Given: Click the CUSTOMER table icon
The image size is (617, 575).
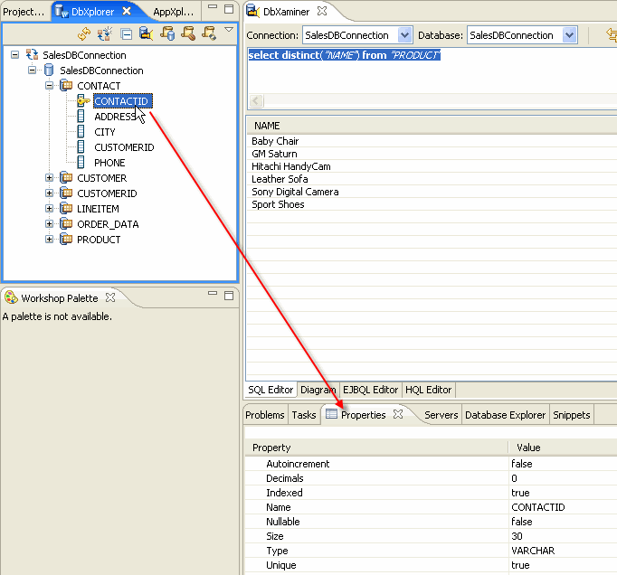Looking at the screenshot, I should (x=66, y=178).
